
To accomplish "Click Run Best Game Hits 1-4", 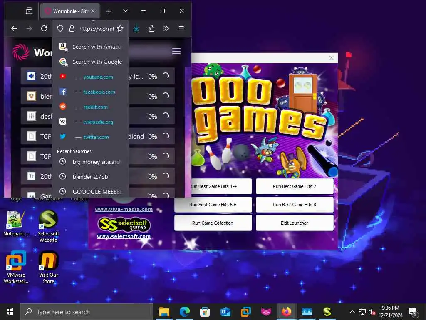I will click(x=221, y=186).
